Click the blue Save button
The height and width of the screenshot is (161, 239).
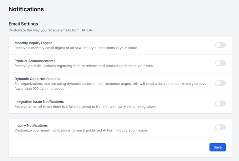(218, 147)
